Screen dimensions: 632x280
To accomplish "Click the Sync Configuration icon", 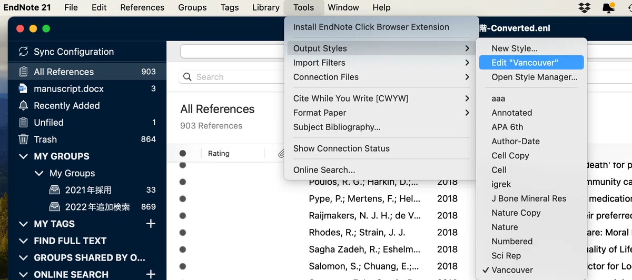I will coord(23,52).
